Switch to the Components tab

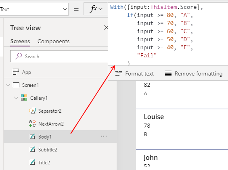tap(54, 41)
